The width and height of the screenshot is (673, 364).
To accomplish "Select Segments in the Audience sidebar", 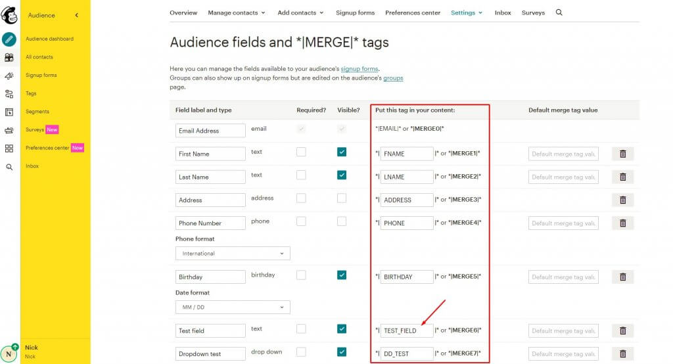I will (x=37, y=112).
